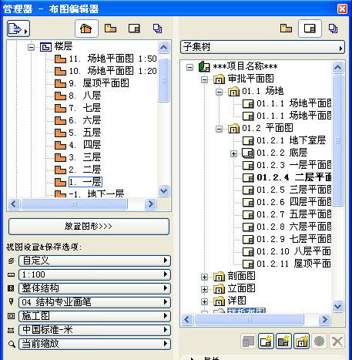Image resolution: width=352 pixels, height=360 pixels.
Task: Open the 子集树 dropdown
Action: (x=263, y=47)
